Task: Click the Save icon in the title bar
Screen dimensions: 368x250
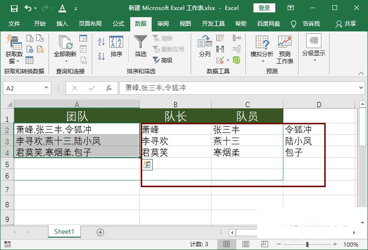Action: click(14, 9)
